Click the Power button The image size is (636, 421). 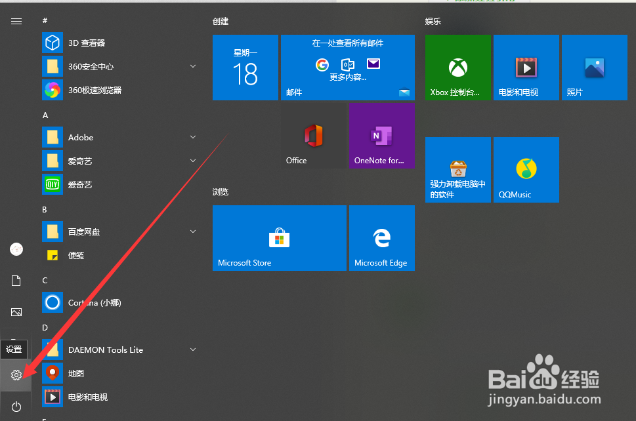[x=16, y=407]
